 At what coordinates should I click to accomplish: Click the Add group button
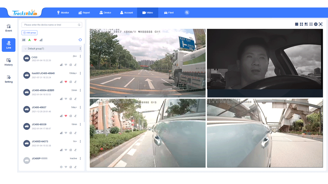(x=29, y=33)
